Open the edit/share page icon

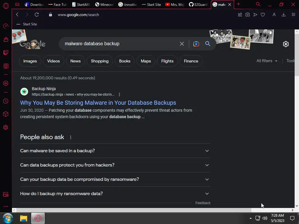(240, 15)
